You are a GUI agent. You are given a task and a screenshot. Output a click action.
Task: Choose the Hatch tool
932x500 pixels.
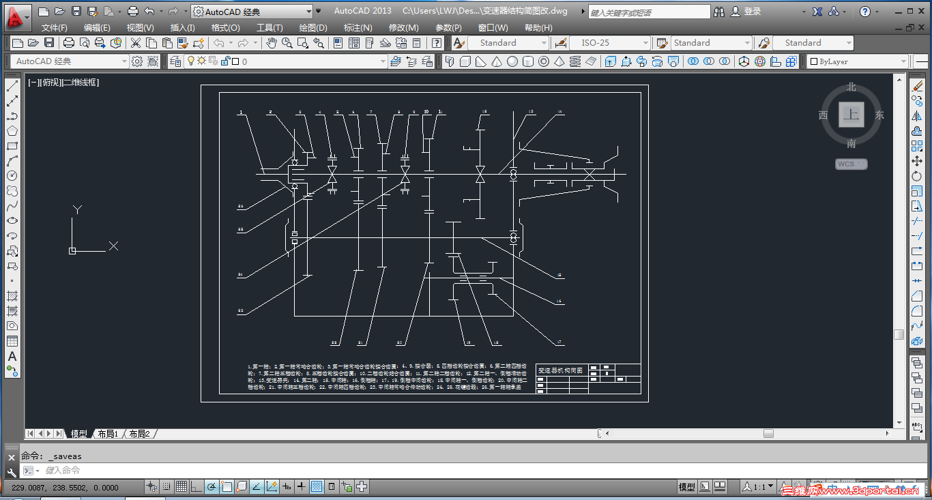12,296
